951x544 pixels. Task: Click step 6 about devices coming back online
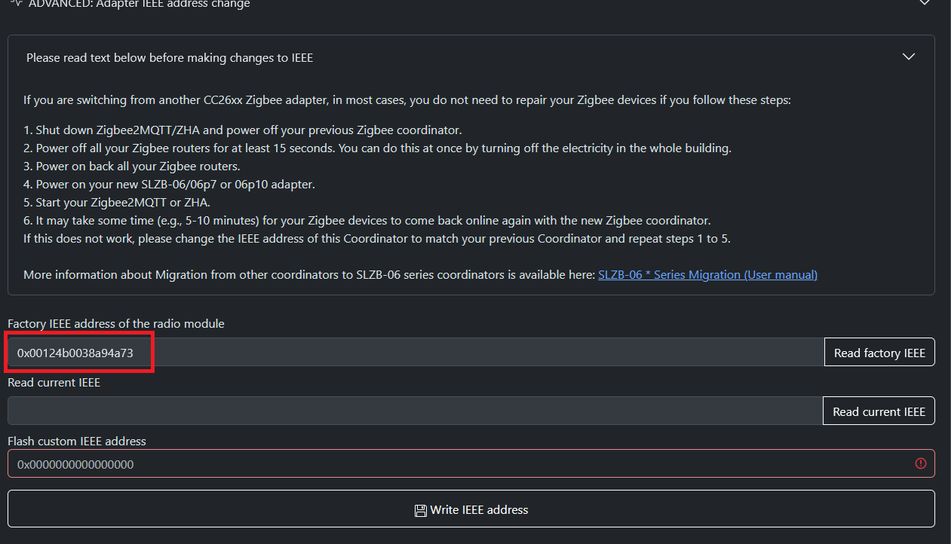click(x=367, y=221)
